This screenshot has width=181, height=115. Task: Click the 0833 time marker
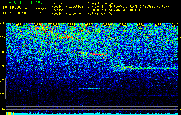54,25
